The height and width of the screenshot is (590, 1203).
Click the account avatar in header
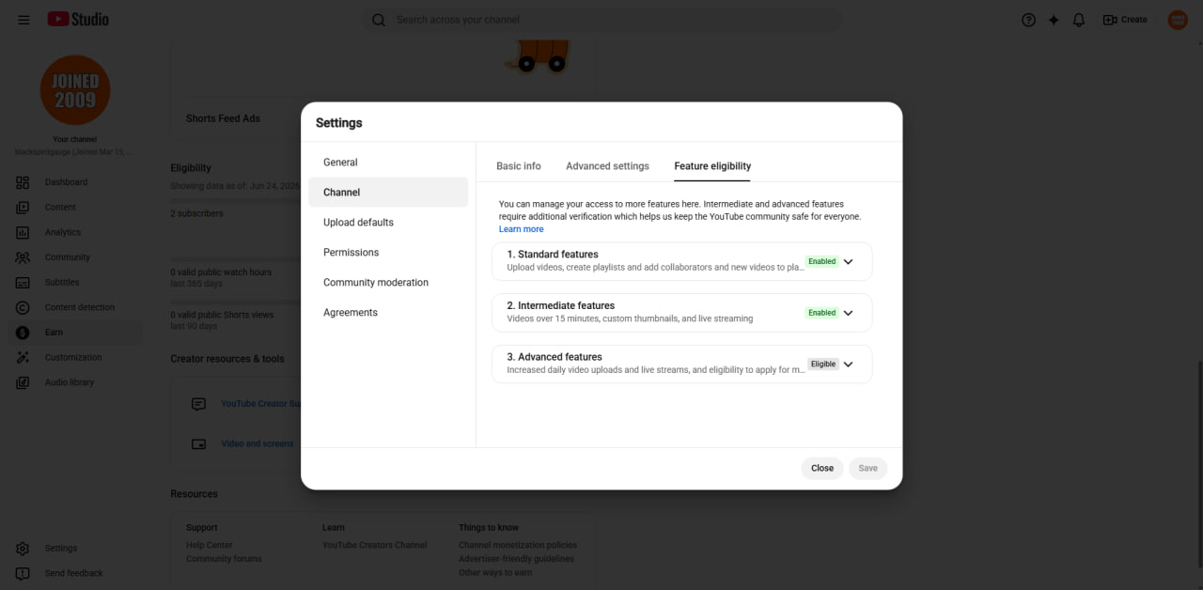tap(1178, 20)
